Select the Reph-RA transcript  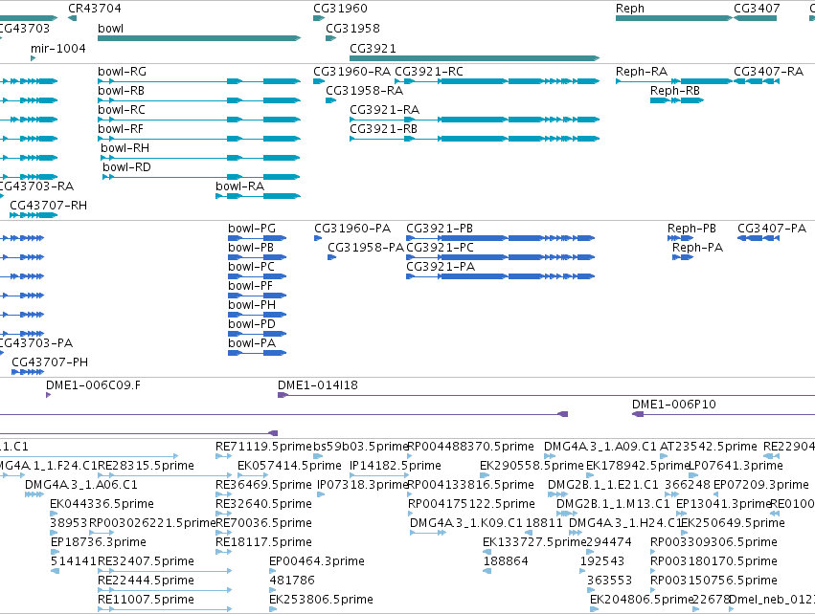[674, 81]
